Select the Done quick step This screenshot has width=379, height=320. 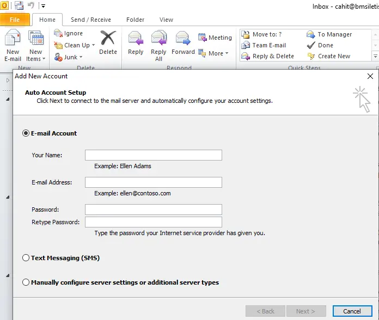320,45
